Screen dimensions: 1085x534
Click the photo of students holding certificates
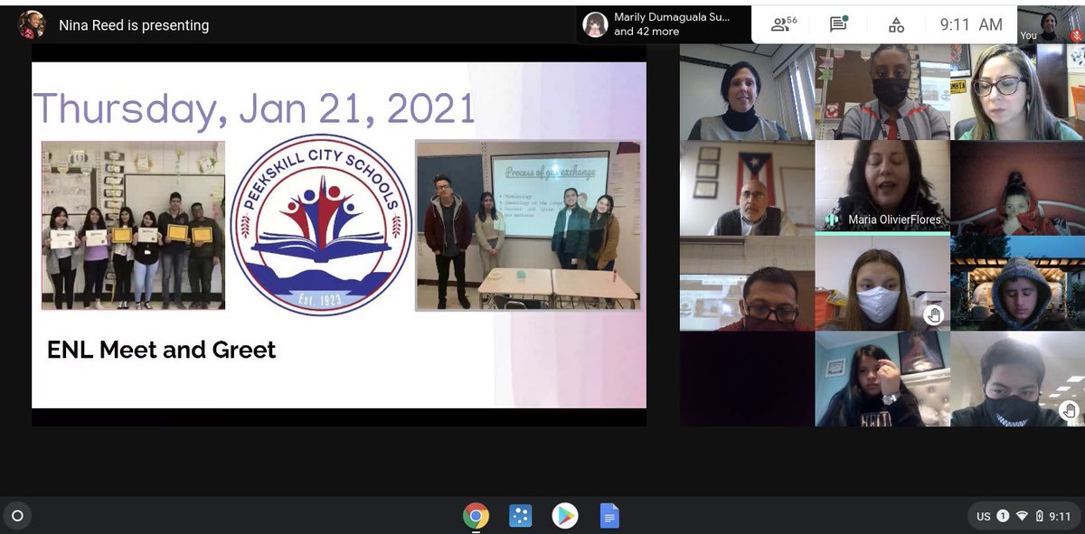[x=133, y=225]
